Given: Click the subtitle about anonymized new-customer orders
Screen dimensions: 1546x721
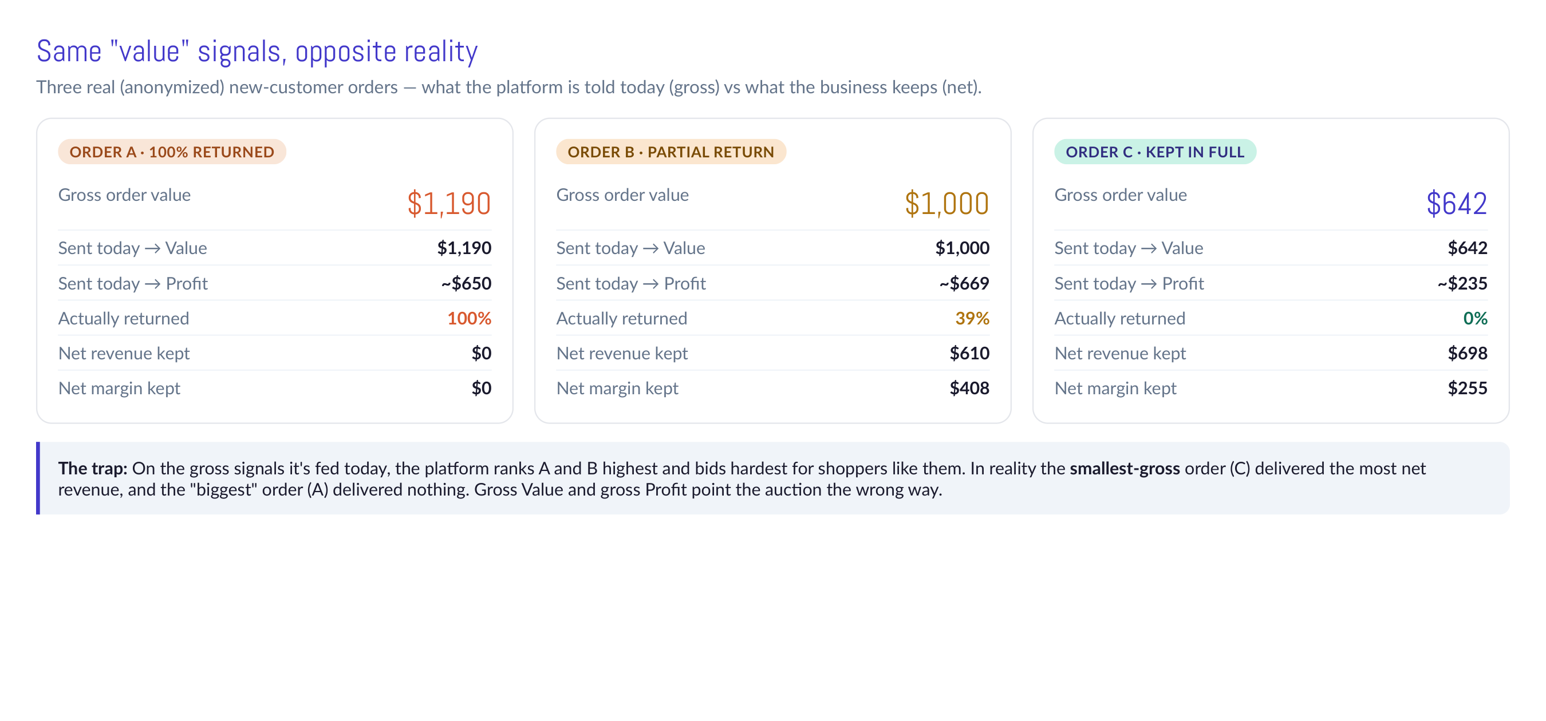Looking at the screenshot, I should [509, 88].
